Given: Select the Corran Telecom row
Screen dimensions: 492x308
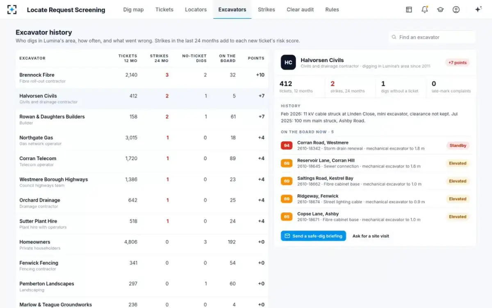Looking at the screenshot, I should pos(142,161).
